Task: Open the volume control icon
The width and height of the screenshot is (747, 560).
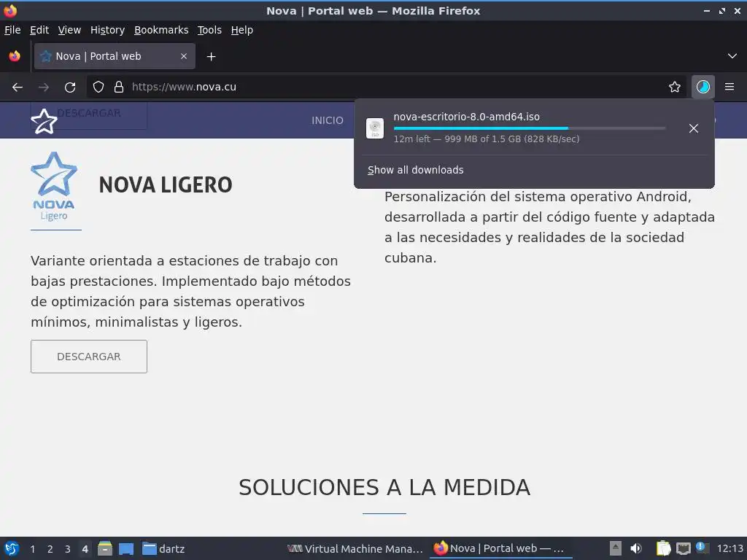Action: 636,548
